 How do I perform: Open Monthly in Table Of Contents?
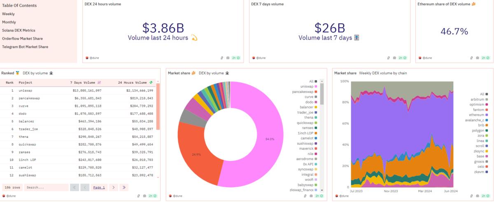(x=9, y=22)
